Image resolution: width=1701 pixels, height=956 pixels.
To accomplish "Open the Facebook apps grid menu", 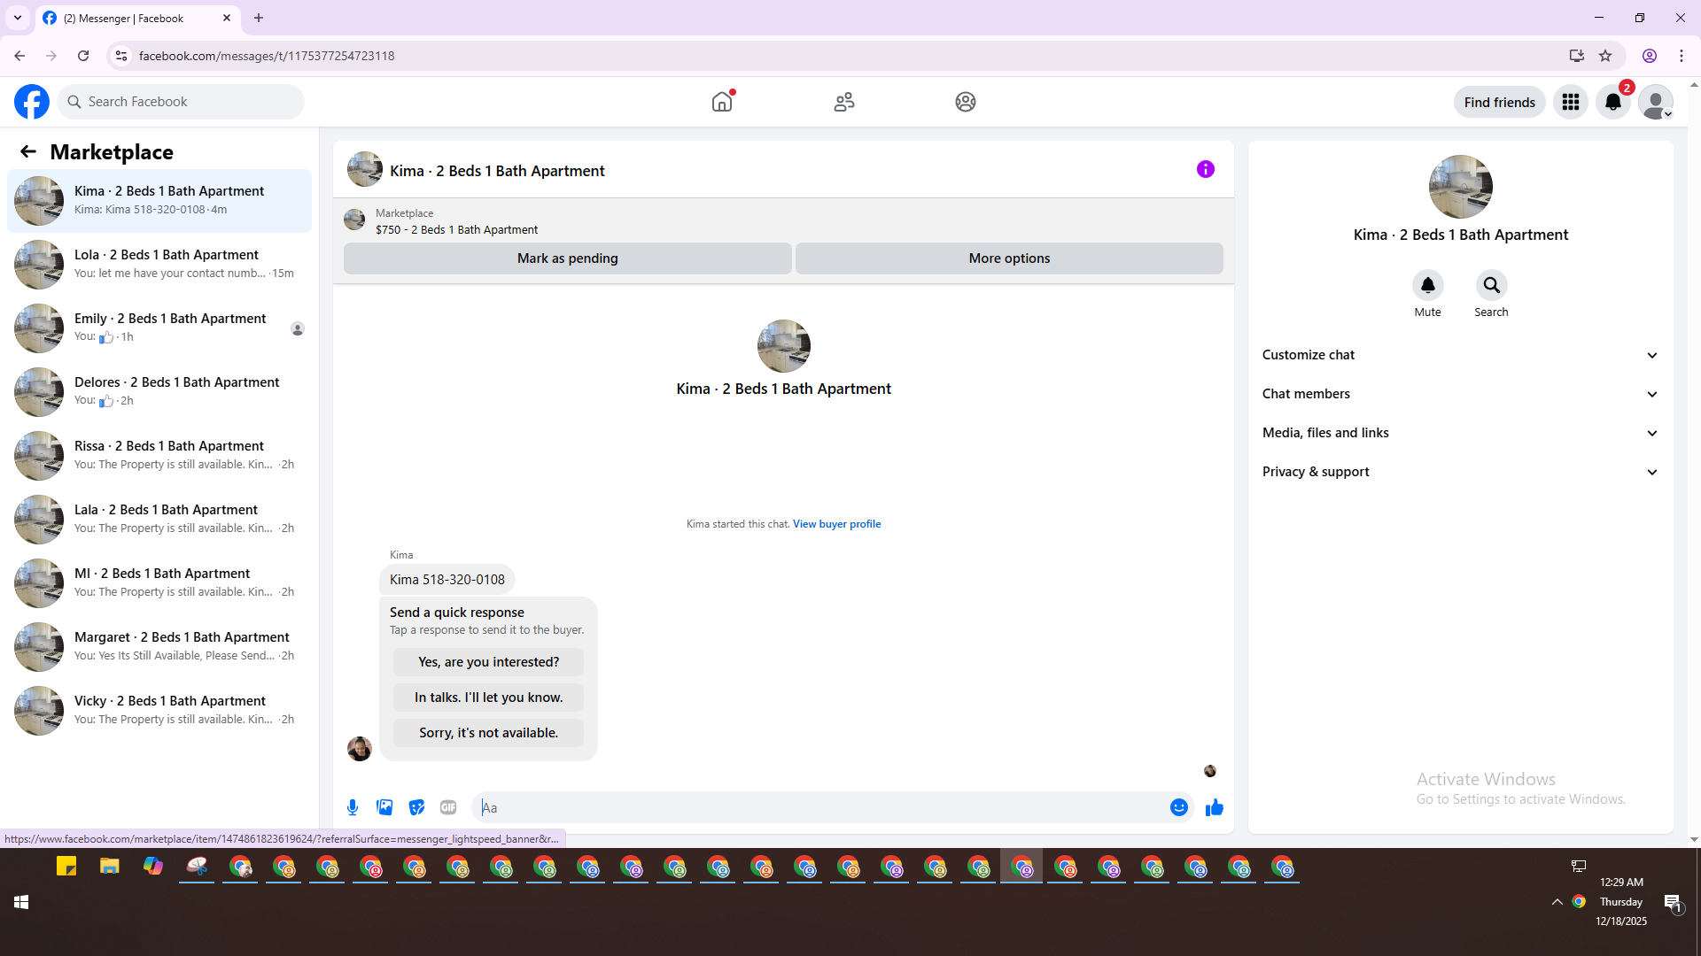I will [x=1570, y=102].
